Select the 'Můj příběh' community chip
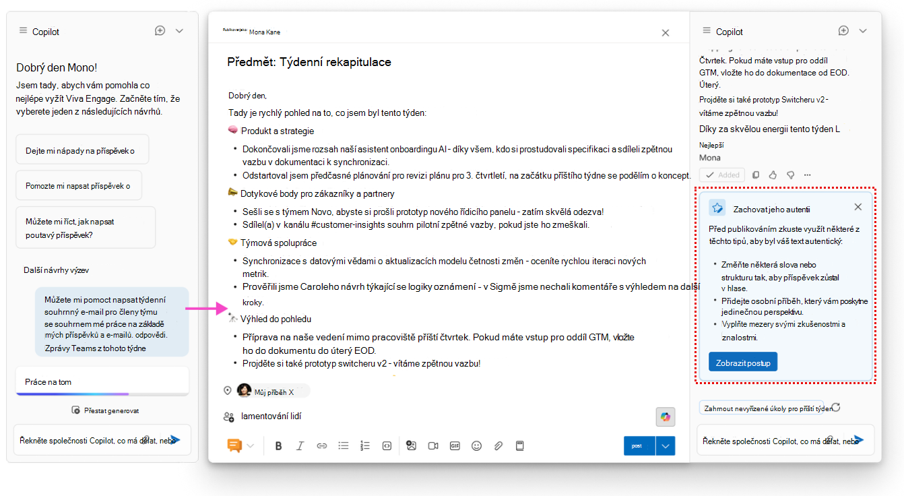Viewport: 904px width, 496px height. (x=273, y=391)
